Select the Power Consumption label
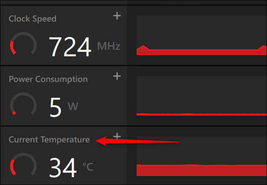267x185 pixels. point(48,79)
